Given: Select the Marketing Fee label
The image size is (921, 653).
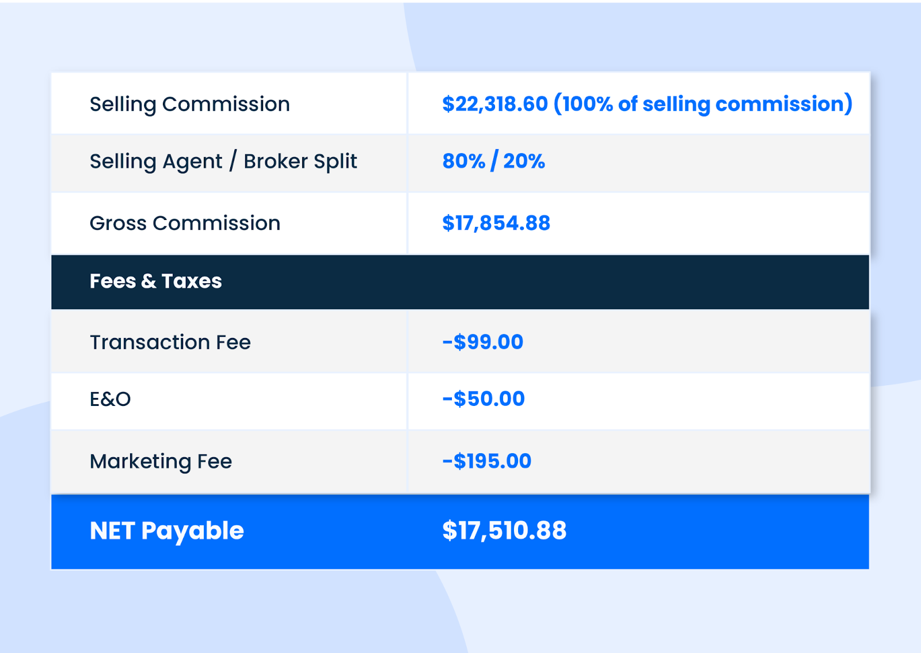Looking at the screenshot, I should coord(161,462).
